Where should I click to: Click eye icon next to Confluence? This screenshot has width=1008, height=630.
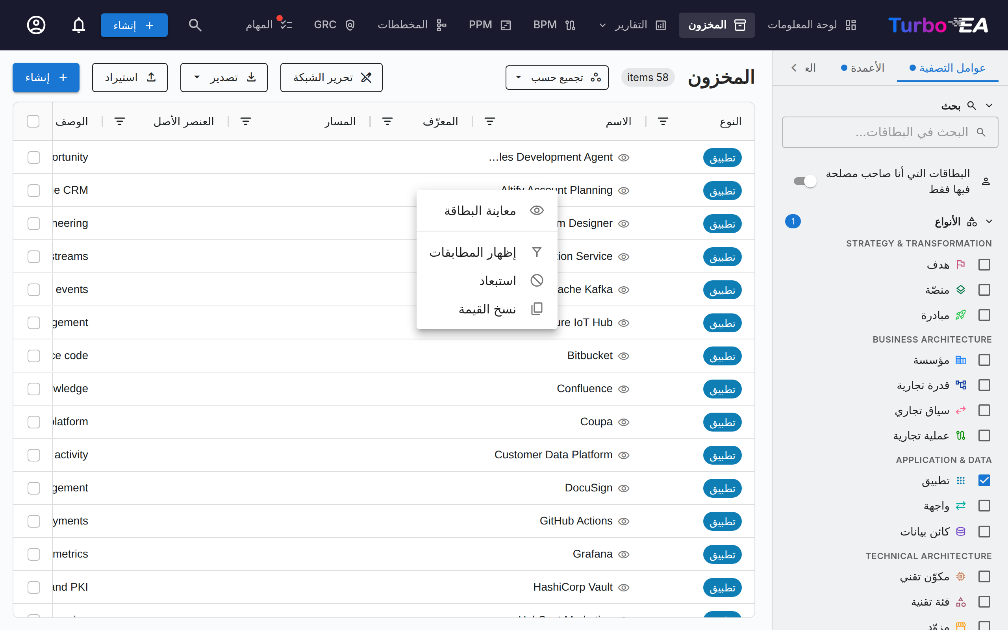click(624, 389)
